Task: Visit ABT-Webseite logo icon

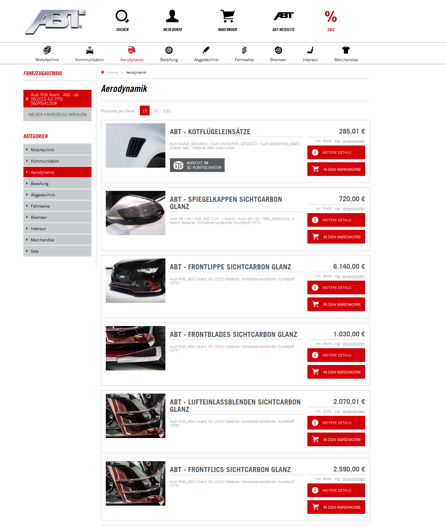Action: [284, 16]
